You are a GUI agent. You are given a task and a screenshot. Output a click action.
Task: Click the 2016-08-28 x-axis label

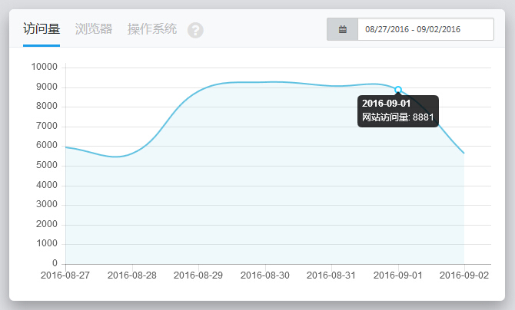tap(132, 275)
